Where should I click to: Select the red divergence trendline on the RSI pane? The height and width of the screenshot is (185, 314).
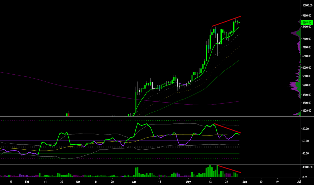(227, 128)
